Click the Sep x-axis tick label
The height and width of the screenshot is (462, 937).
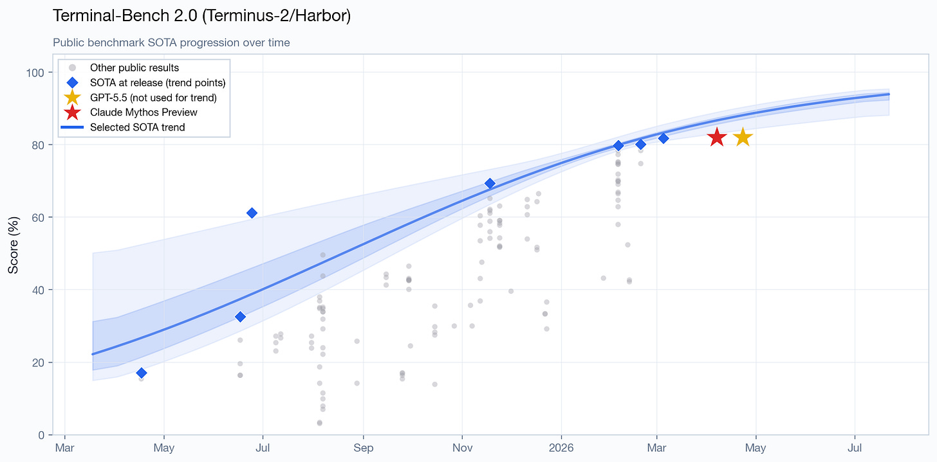(x=364, y=447)
